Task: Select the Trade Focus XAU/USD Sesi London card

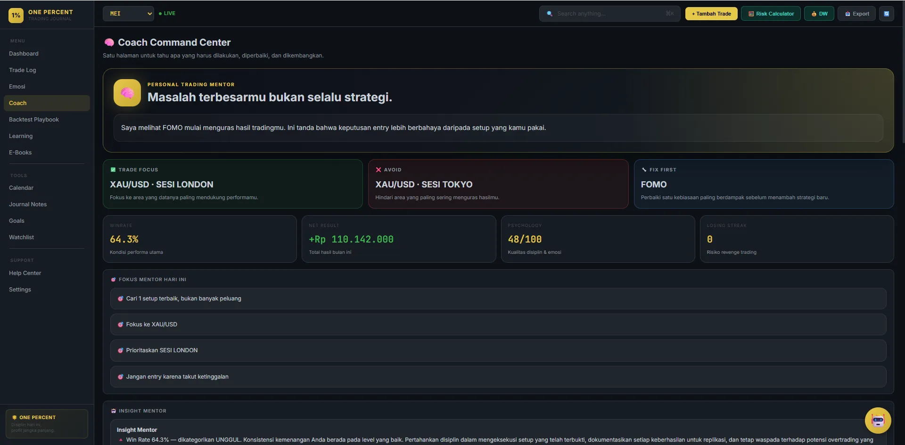Action: click(x=233, y=184)
